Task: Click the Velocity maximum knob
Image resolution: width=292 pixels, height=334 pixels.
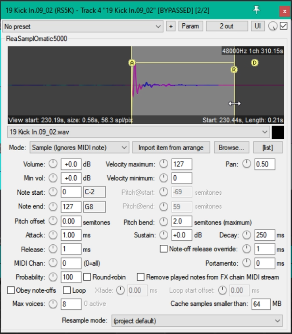Action: point(164,164)
